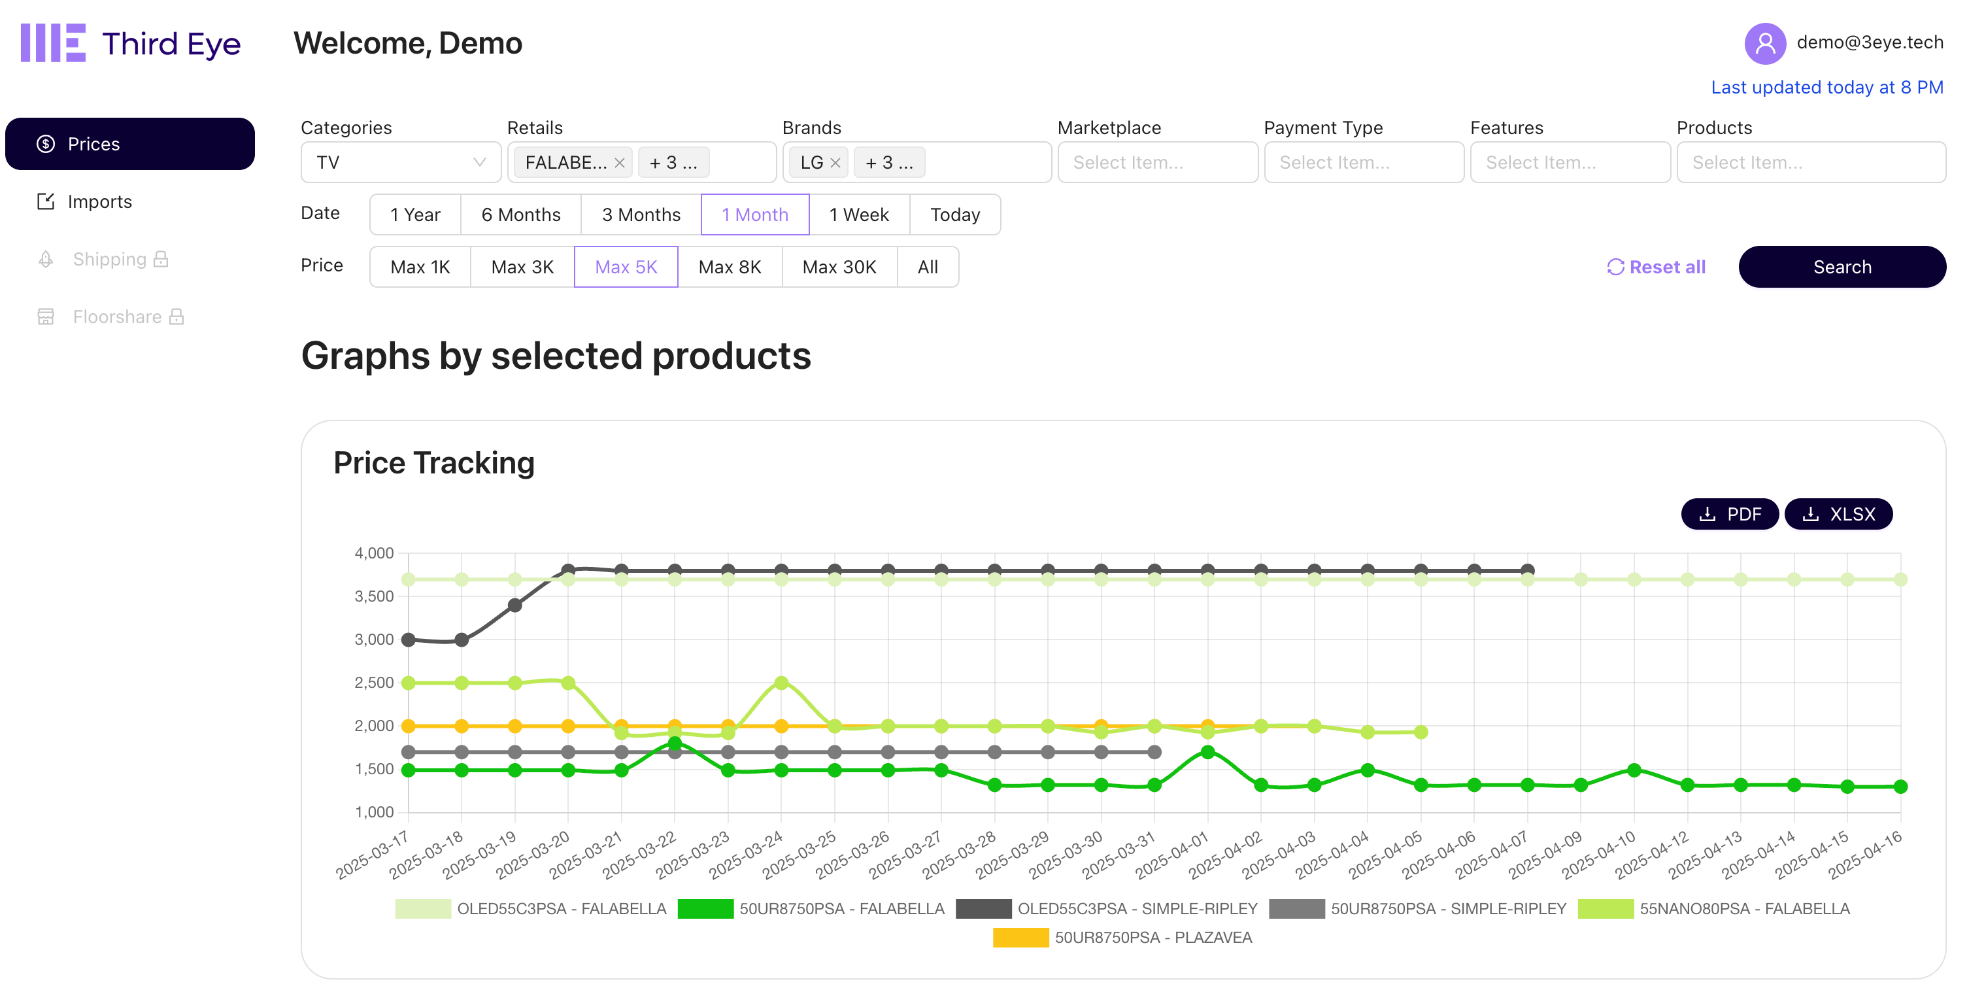Open the Payment Type dropdown
Image resolution: width=1969 pixels, height=990 pixels.
[1364, 163]
